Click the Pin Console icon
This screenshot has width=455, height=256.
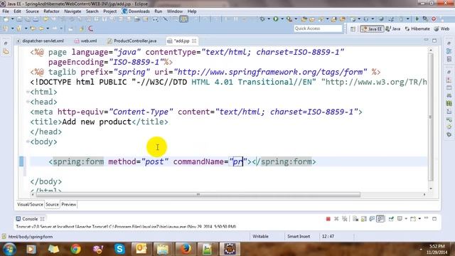point(391,219)
